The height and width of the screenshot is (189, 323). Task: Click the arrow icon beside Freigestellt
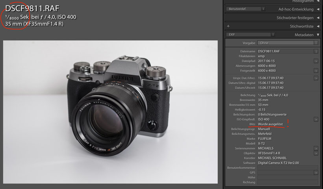click(x=316, y=70)
